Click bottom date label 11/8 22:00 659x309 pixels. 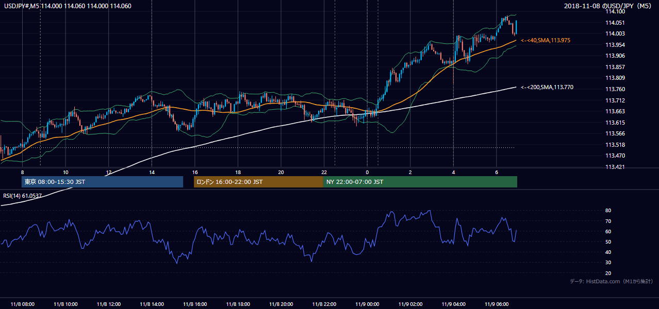pos(324,304)
